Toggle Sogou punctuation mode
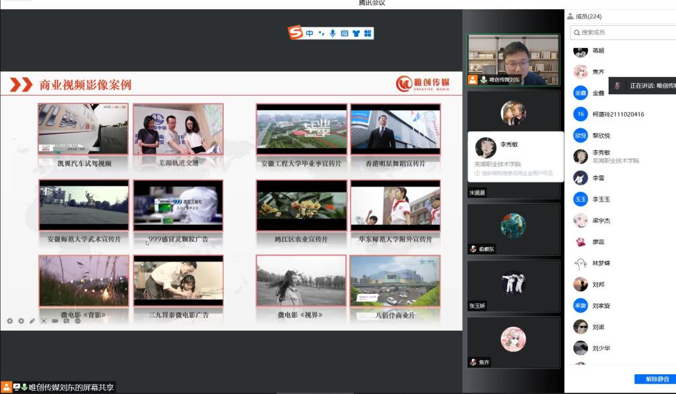The width and height of the screenshot is (676, 394). (321, 33)
